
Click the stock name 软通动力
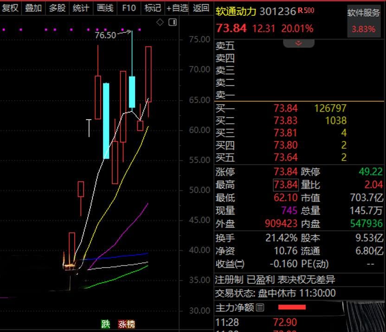pyautogui.click(x=236, y=11)
